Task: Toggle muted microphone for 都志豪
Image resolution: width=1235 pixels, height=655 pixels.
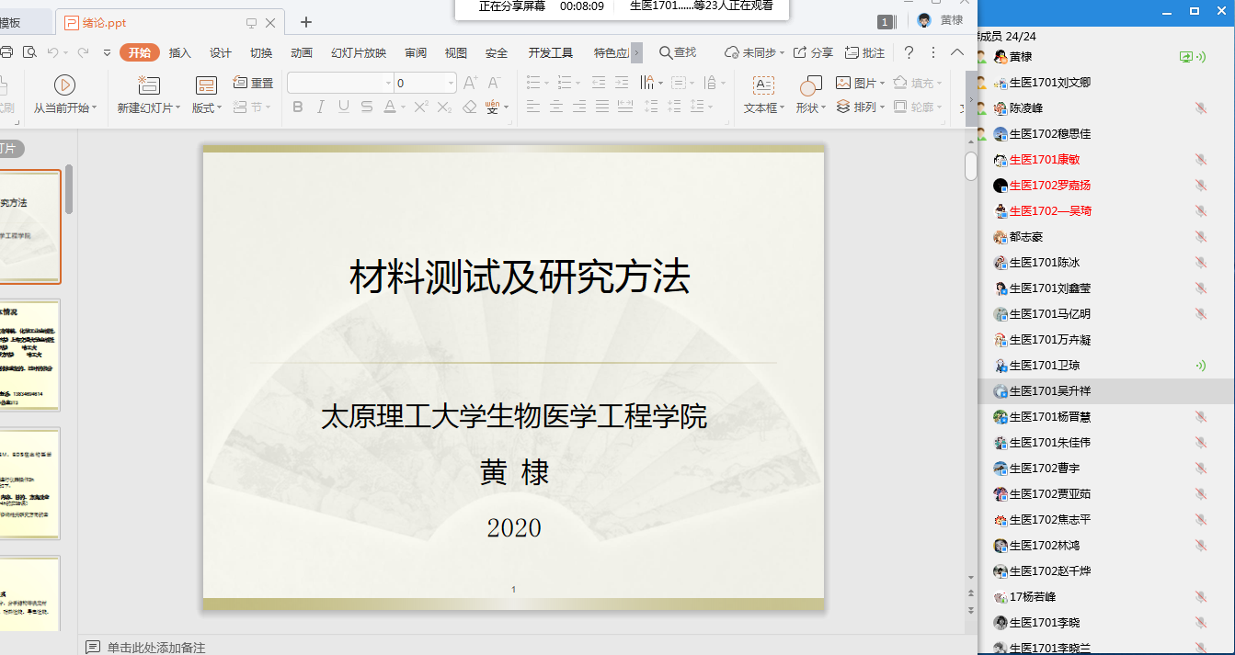Action: pos(1200,237)
